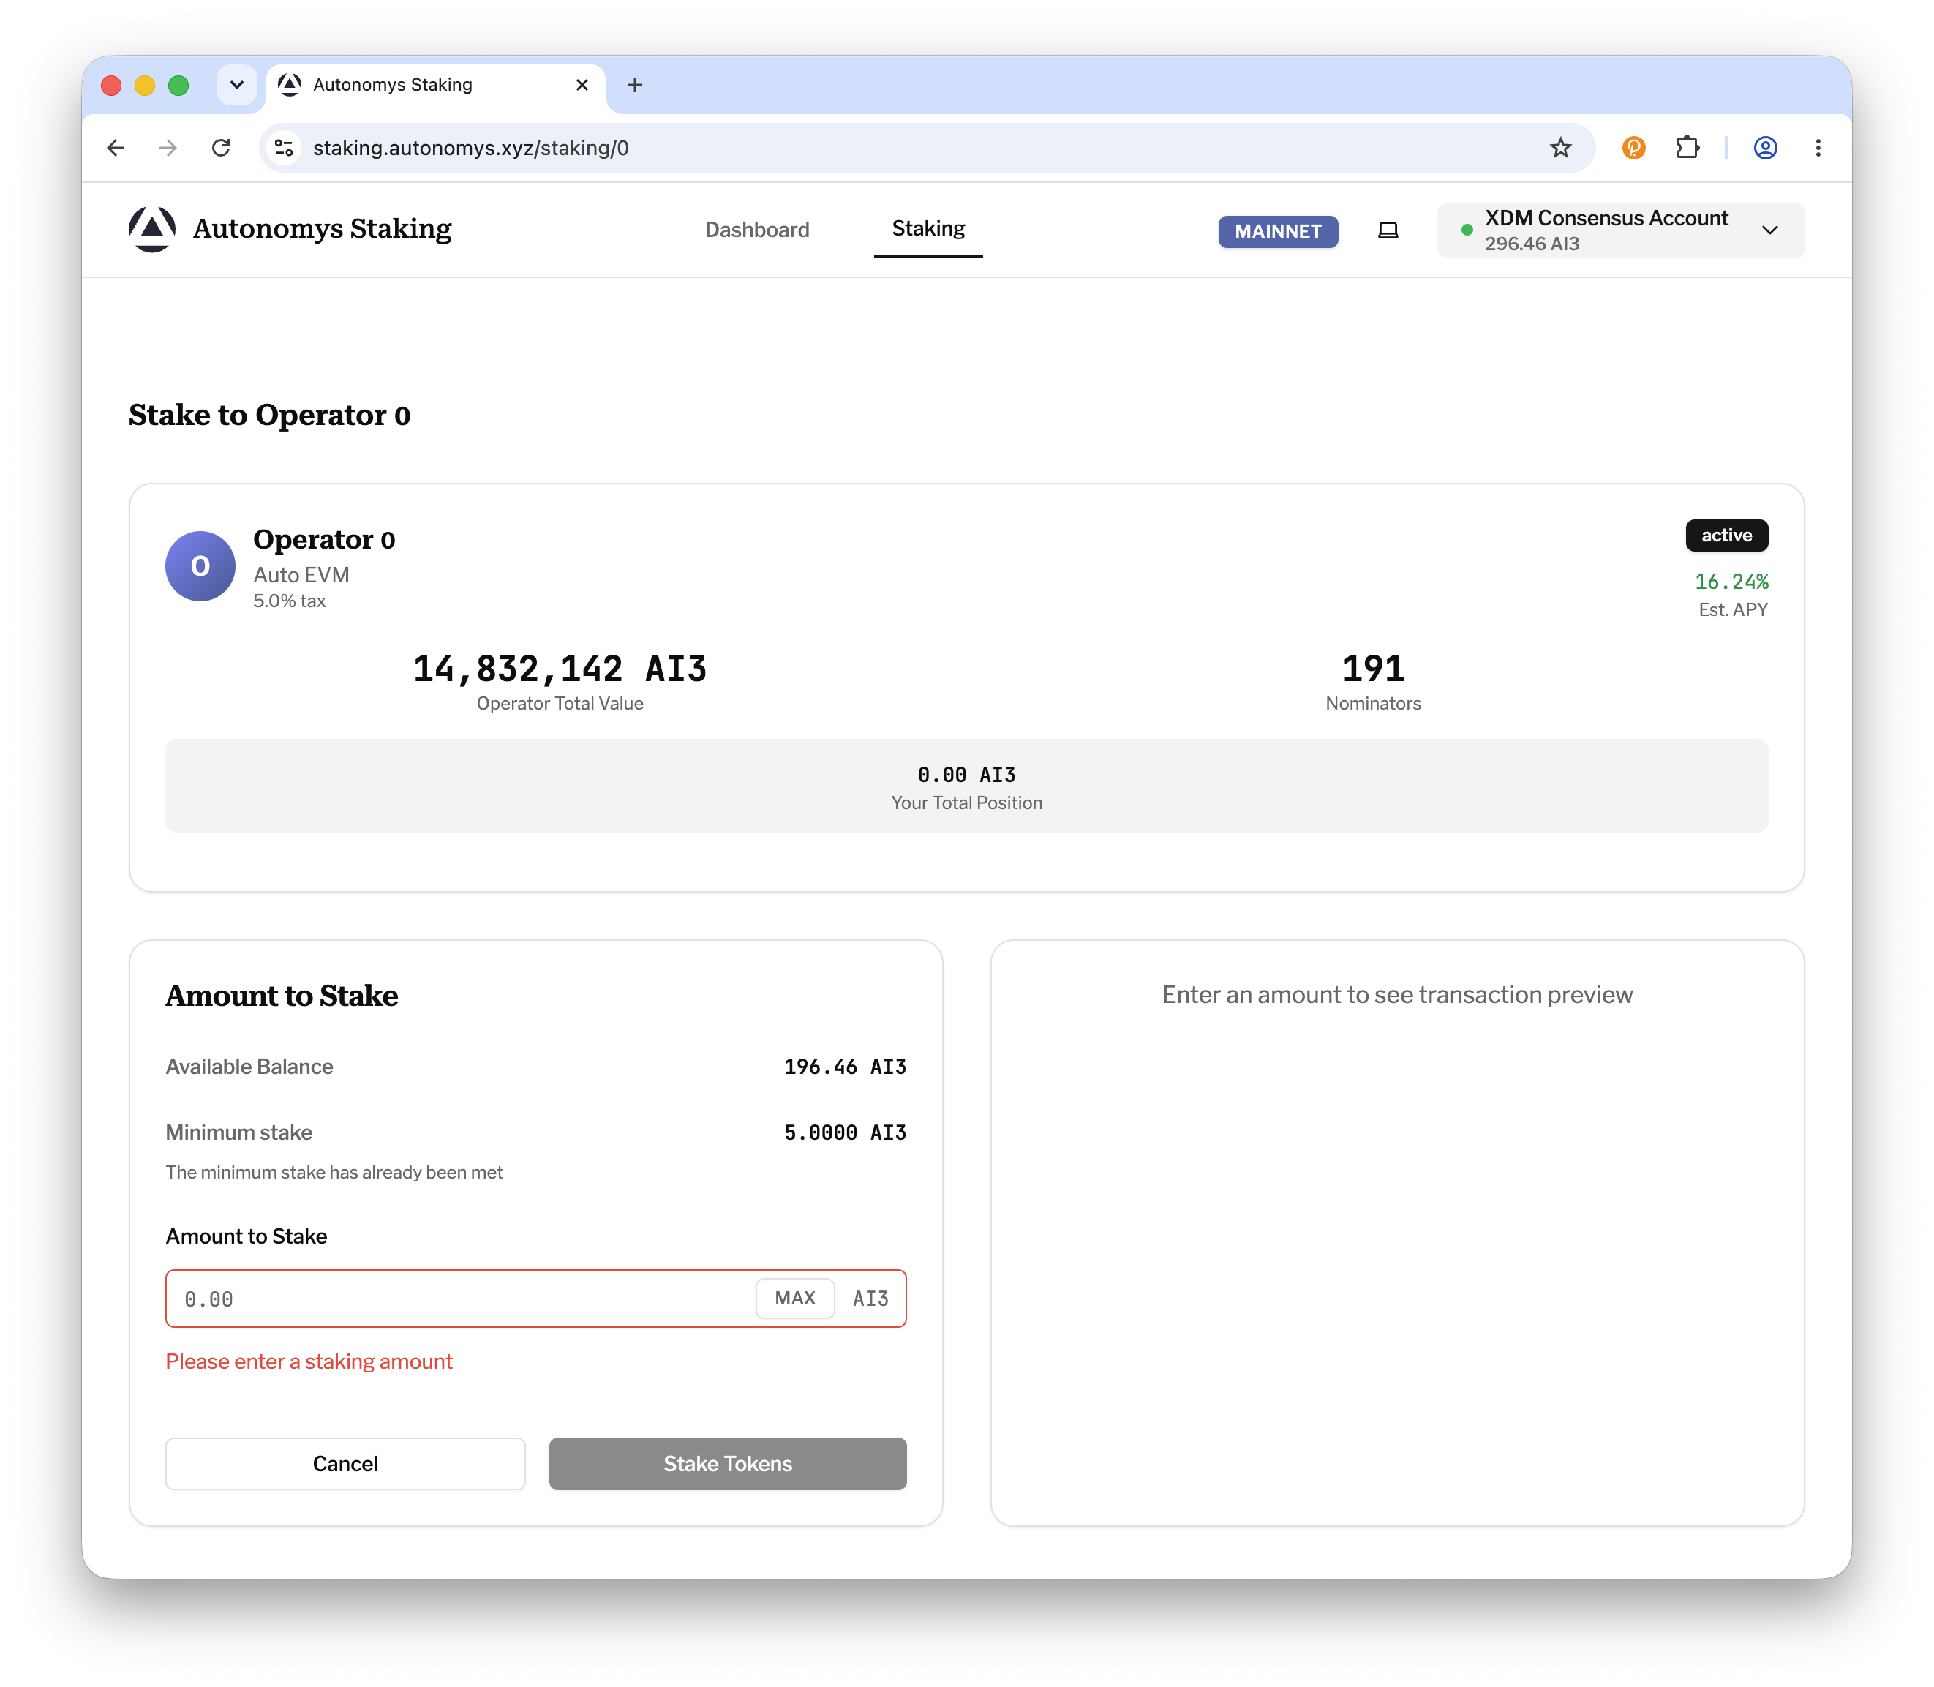
Task: Click the 'Stake to Operator 0' heading
Action: pyautogui.click(x=269, y=414)
